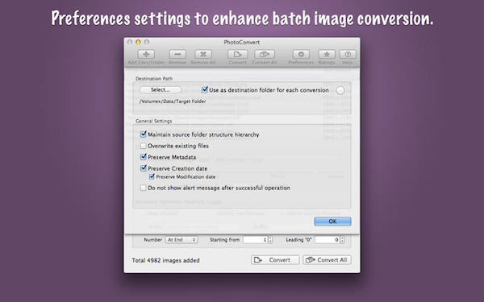The image size is (484, 302).
Task: Click the Leading "0" number field
Action: (x=327, y=240)
